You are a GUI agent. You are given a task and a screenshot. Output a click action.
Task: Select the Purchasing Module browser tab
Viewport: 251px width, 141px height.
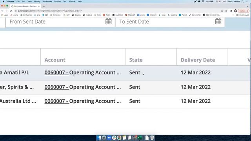25,6
